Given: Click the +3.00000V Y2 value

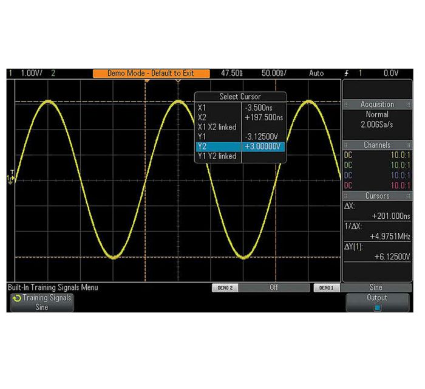Looking at the screenshot, I should coord(262,146).
